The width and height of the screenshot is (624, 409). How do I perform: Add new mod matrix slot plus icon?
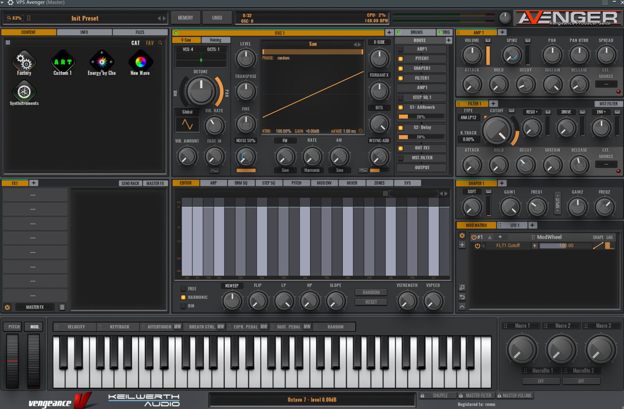462,245
